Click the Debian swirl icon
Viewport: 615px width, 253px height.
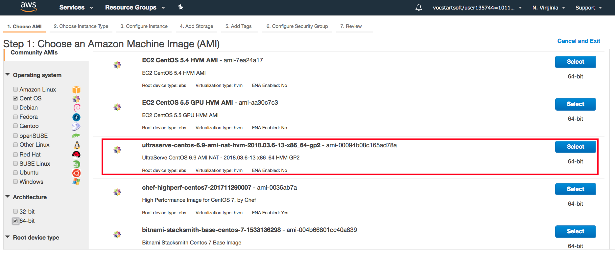77,108
